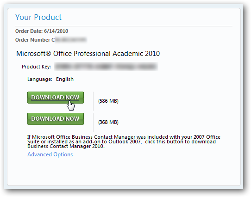Click the Product Key label
Image resolution: width=251 pixels, height=197 pixels.
pos(36,67)
